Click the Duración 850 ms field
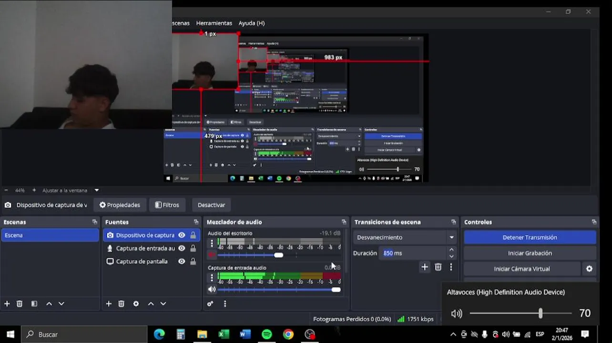 coord(414,253)
